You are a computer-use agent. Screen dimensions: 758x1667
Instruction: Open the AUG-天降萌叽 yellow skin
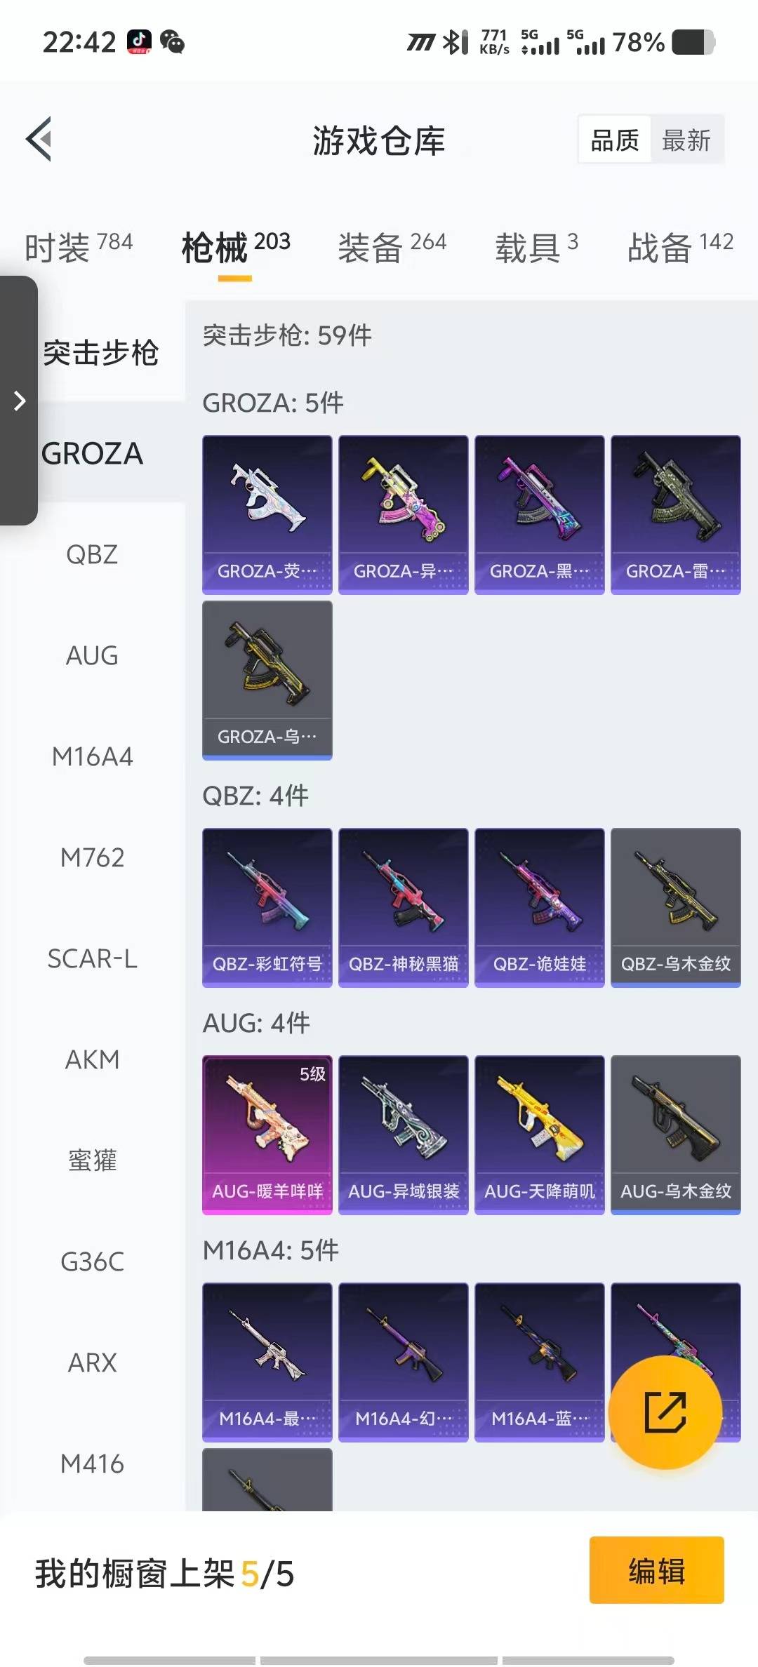pos(540,1134)
